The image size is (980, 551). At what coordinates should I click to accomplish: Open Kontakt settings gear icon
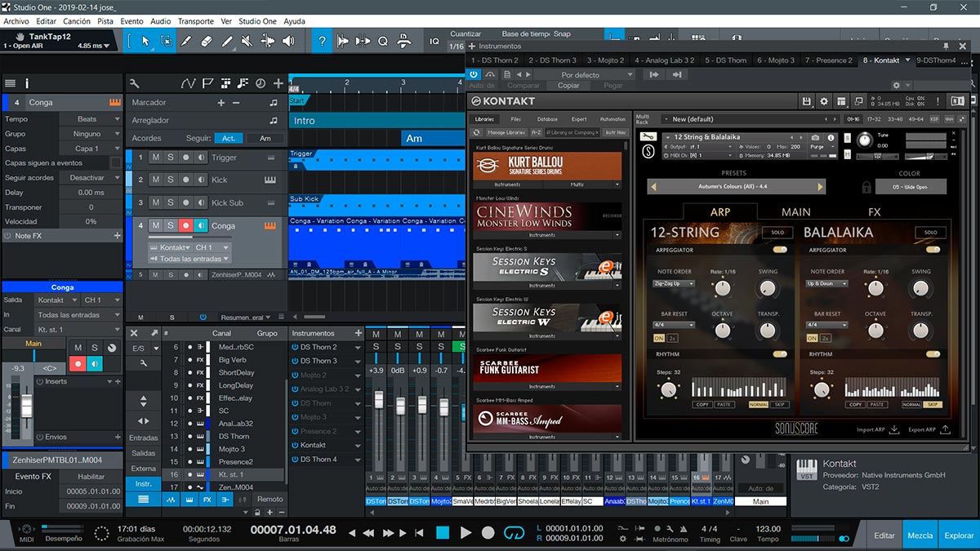(823, 101)
